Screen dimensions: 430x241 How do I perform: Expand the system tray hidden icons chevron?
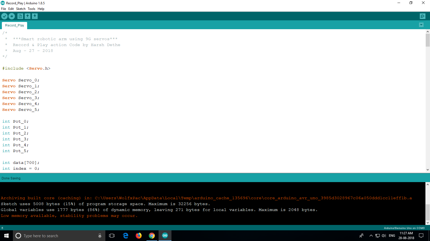click(371, 236)
